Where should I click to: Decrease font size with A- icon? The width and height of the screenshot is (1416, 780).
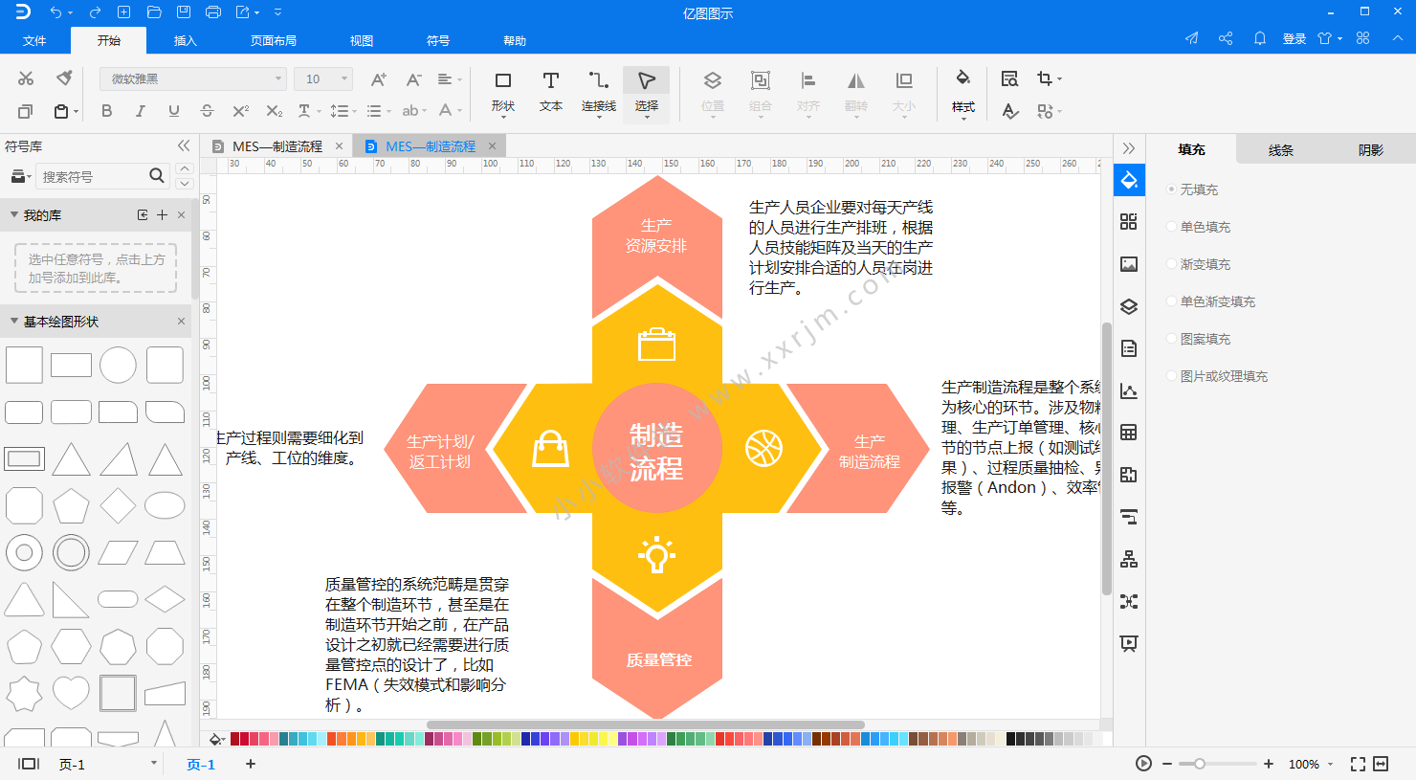click(x=413, y=79)
